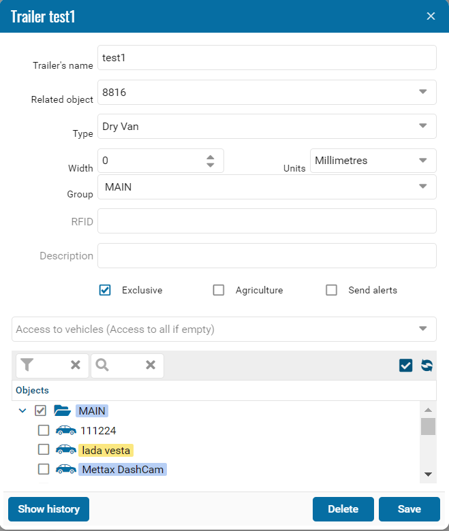
Task: Click into the RFID input field
Action: [266, 221]
